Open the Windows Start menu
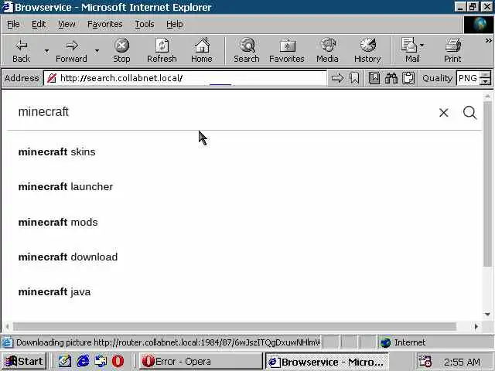The height and width of the screenshot is (371, 495). [24, 361]
